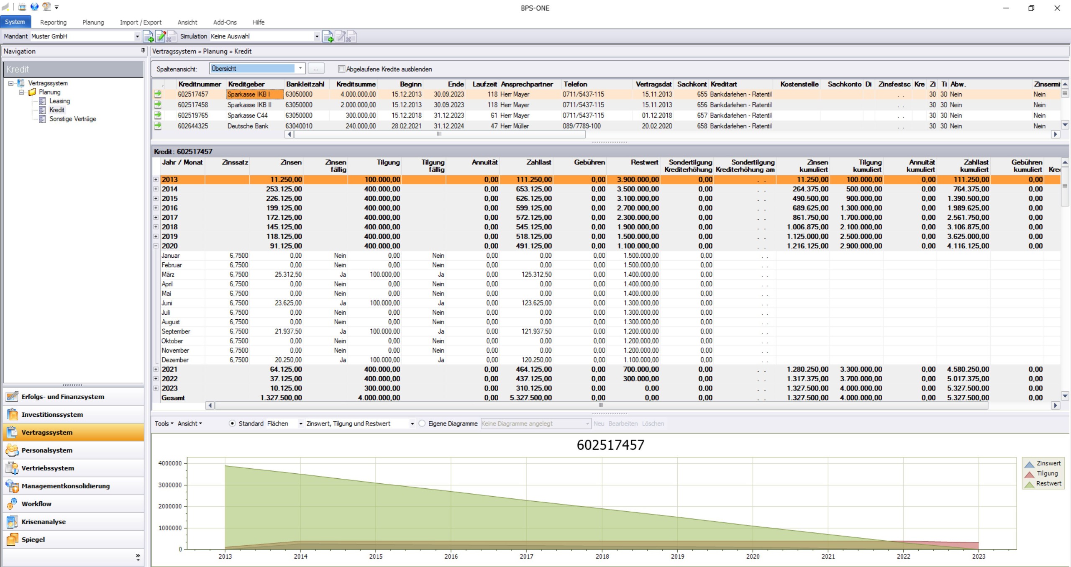Click the Zinswert legend swatch
The width and height of the screenshot is (1071, 567).
pos(1029,464)
